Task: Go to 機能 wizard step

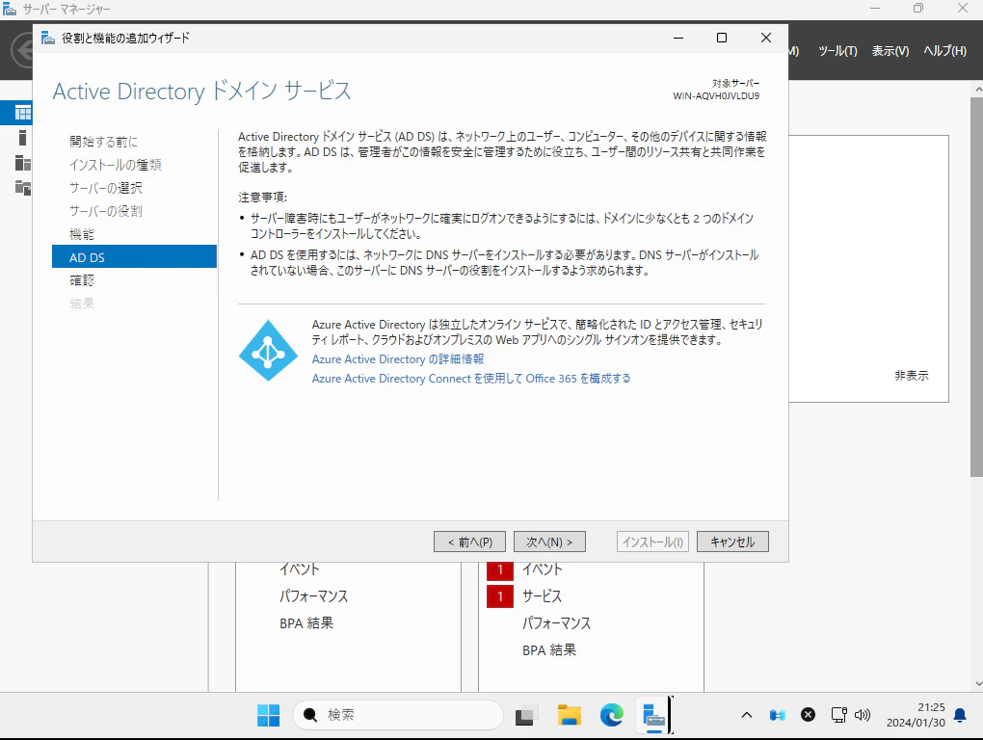Action: 82,234
